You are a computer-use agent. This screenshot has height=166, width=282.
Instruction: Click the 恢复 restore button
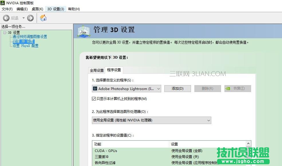237,89
